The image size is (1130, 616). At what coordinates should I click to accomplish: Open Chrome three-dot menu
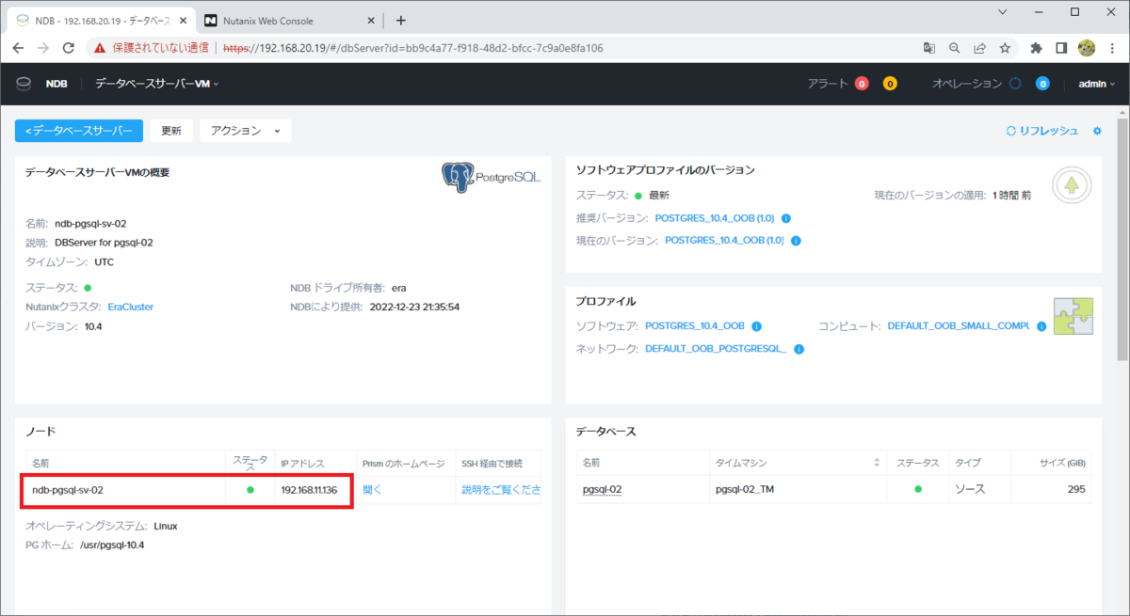point(1111,47)
